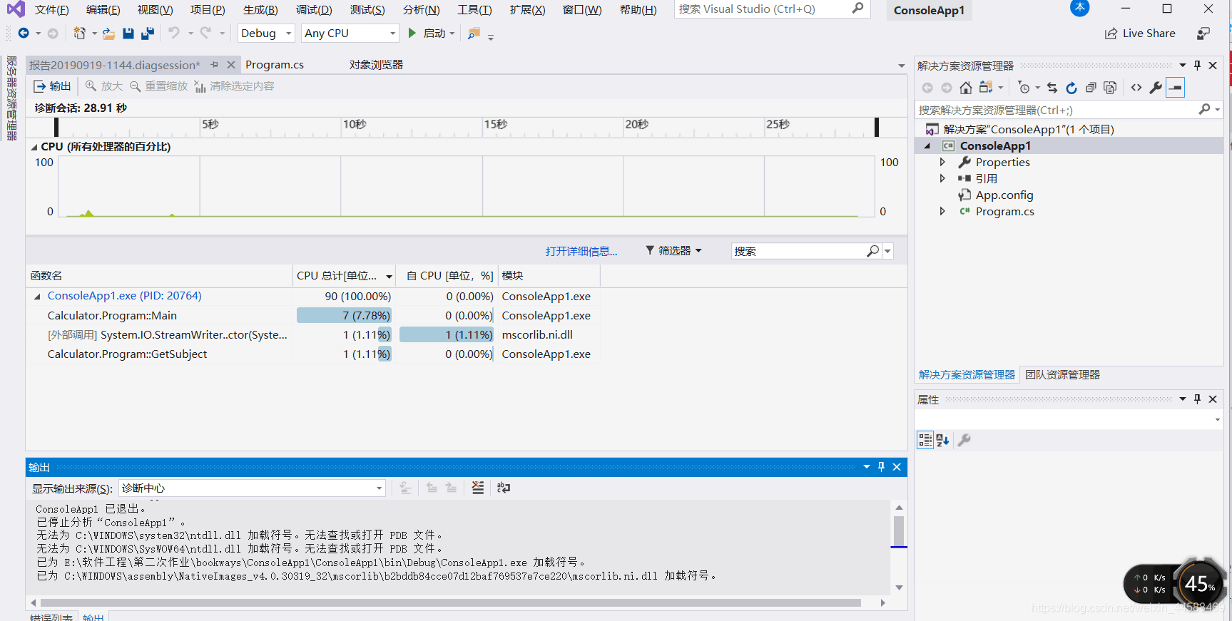Click the open file folder icon
Image resolution: width=1232 pixels, height=621 pixels.
(108, 34)
